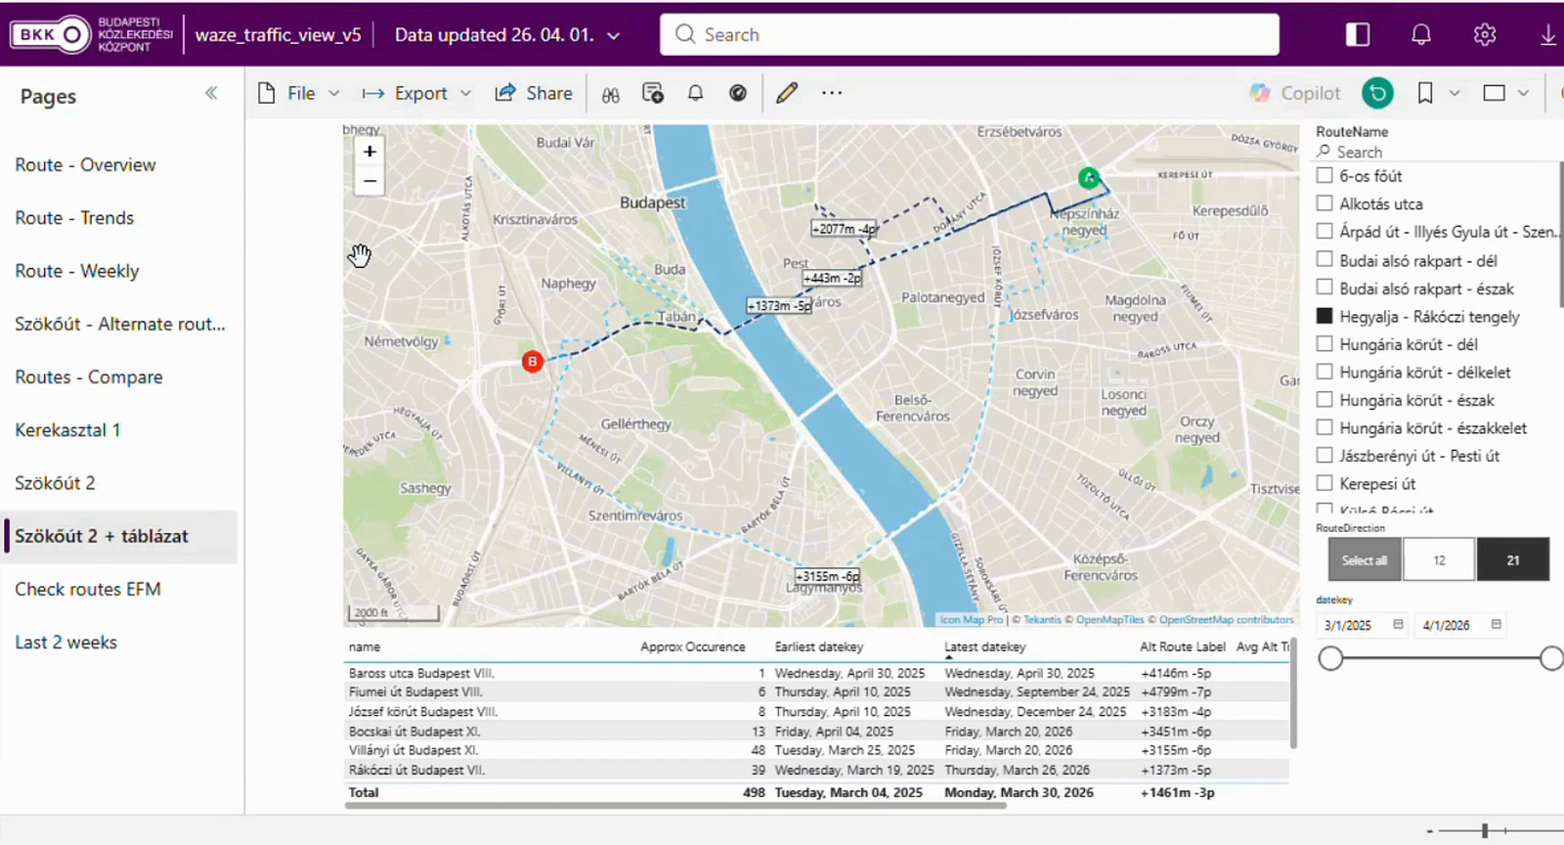Click the binoculars explore icon in toolbar
Viewport: 1564px width, 845px height.
click(x=611, y=94)
